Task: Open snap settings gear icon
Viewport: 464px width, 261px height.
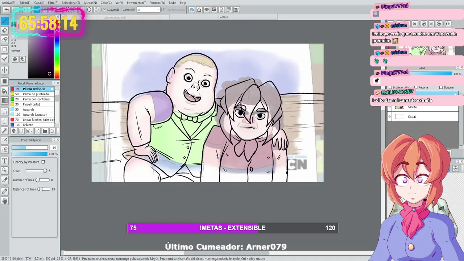Action: [x=97, y=10]
